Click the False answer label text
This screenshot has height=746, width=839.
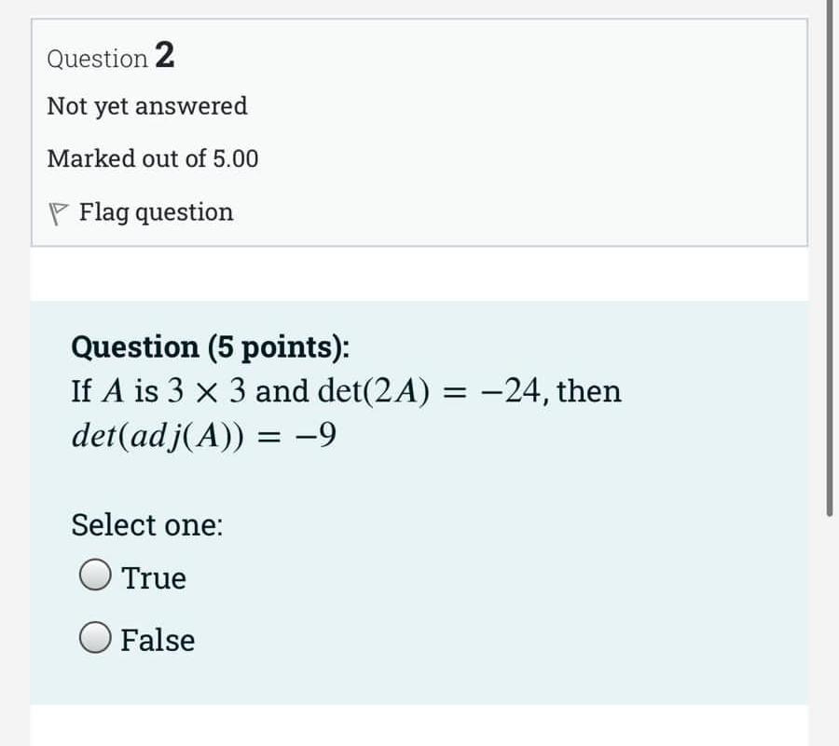pyautogui.click(x=158, y=639)
